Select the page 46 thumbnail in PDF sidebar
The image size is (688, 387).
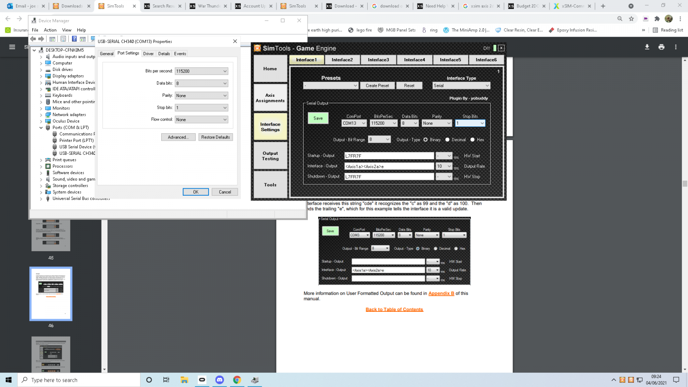click(x=51, y=294)
